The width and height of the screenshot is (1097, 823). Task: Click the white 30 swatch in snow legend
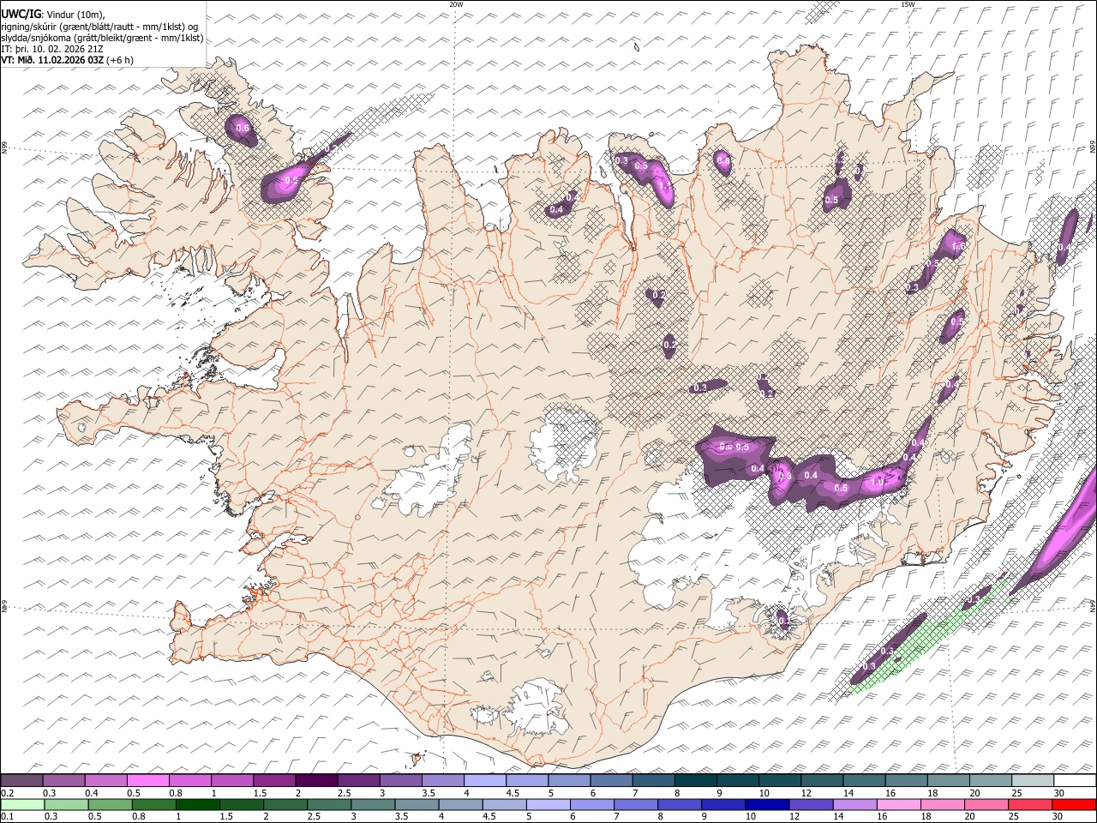1075,780
